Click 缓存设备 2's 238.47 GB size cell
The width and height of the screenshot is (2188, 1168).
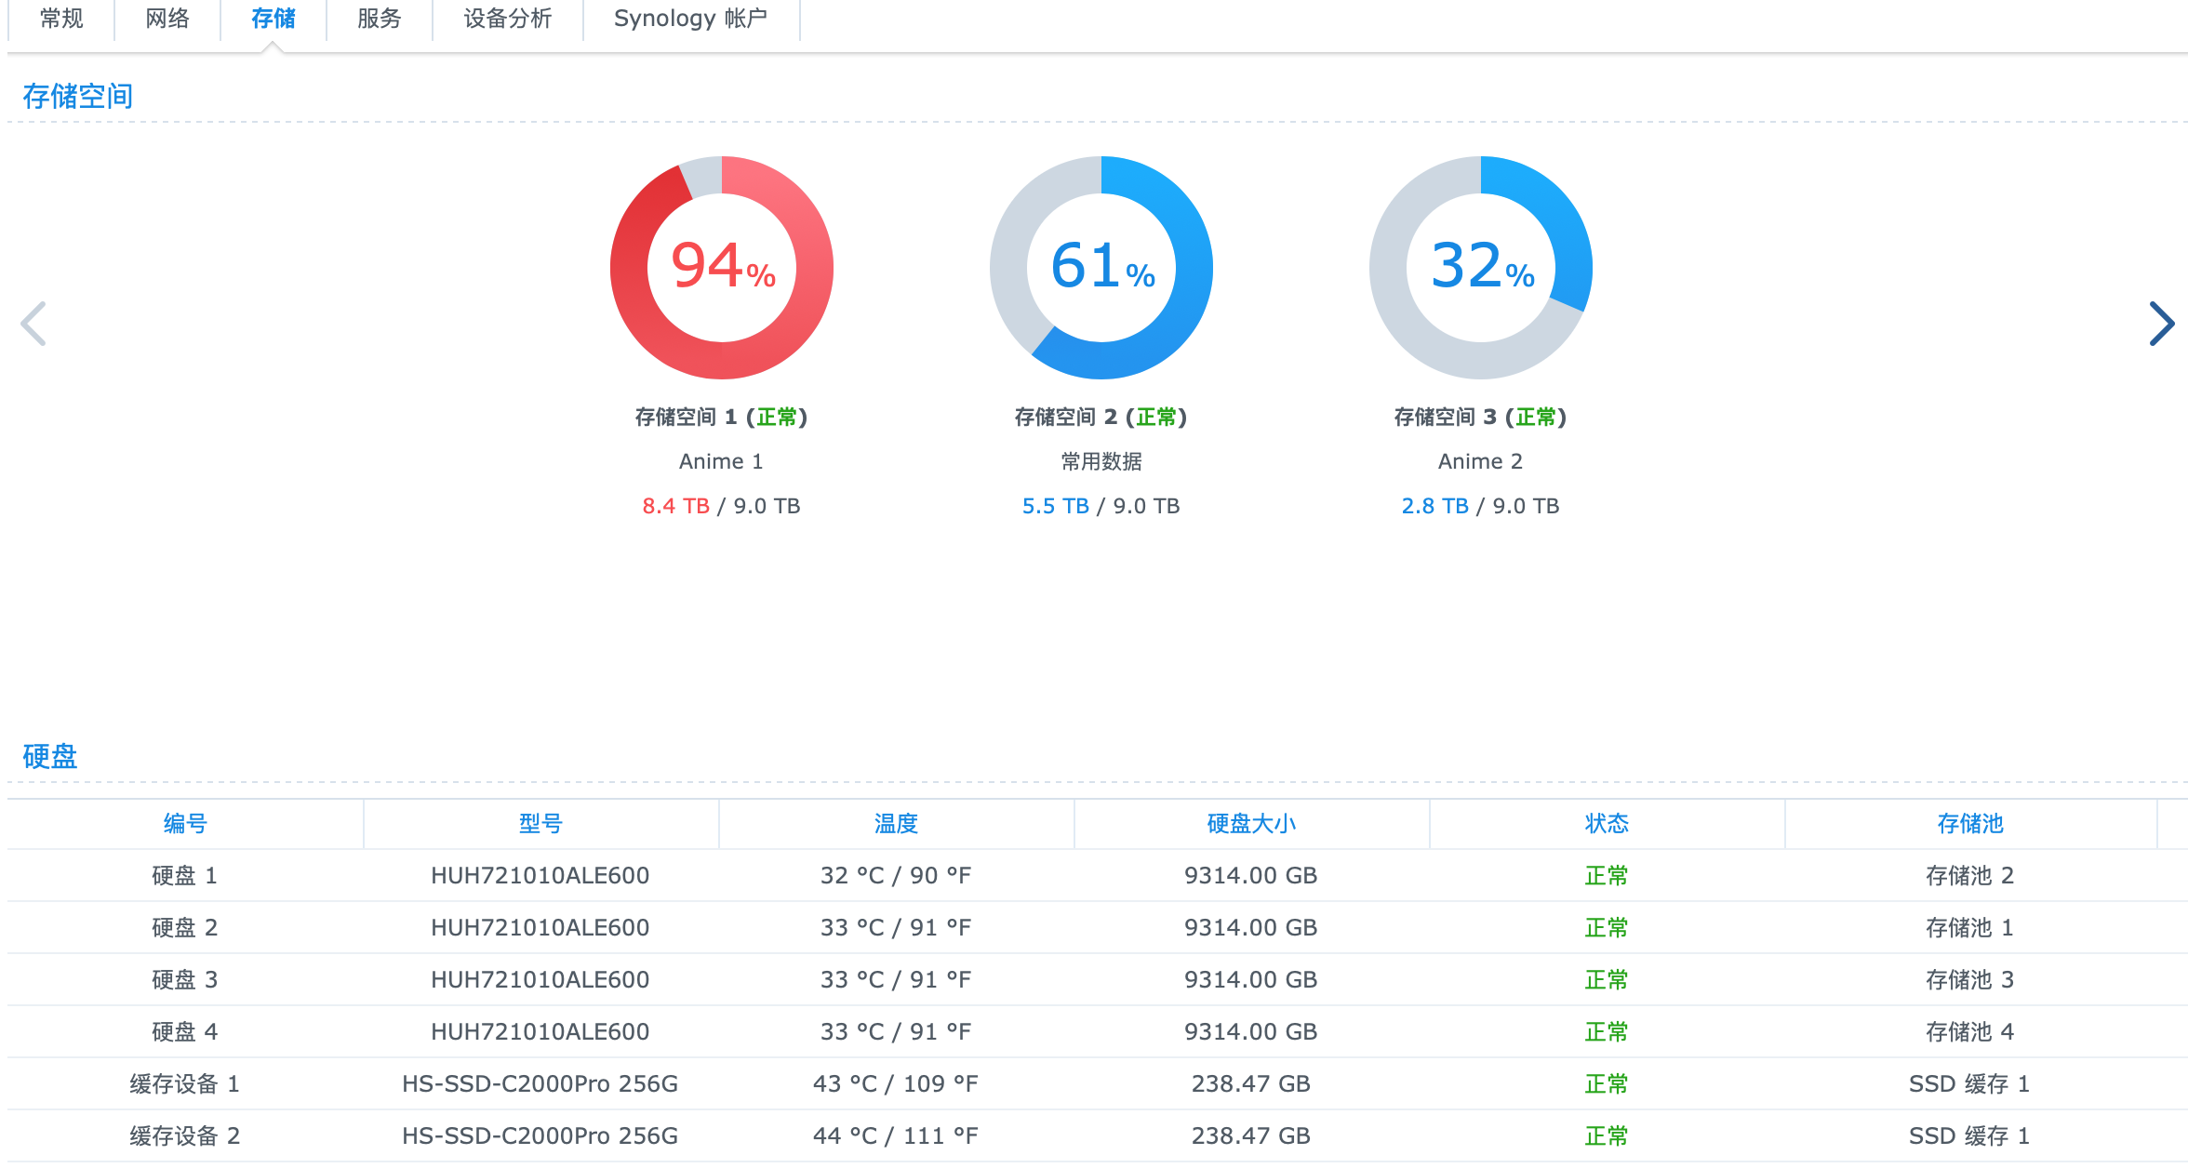point(1251,1135)
